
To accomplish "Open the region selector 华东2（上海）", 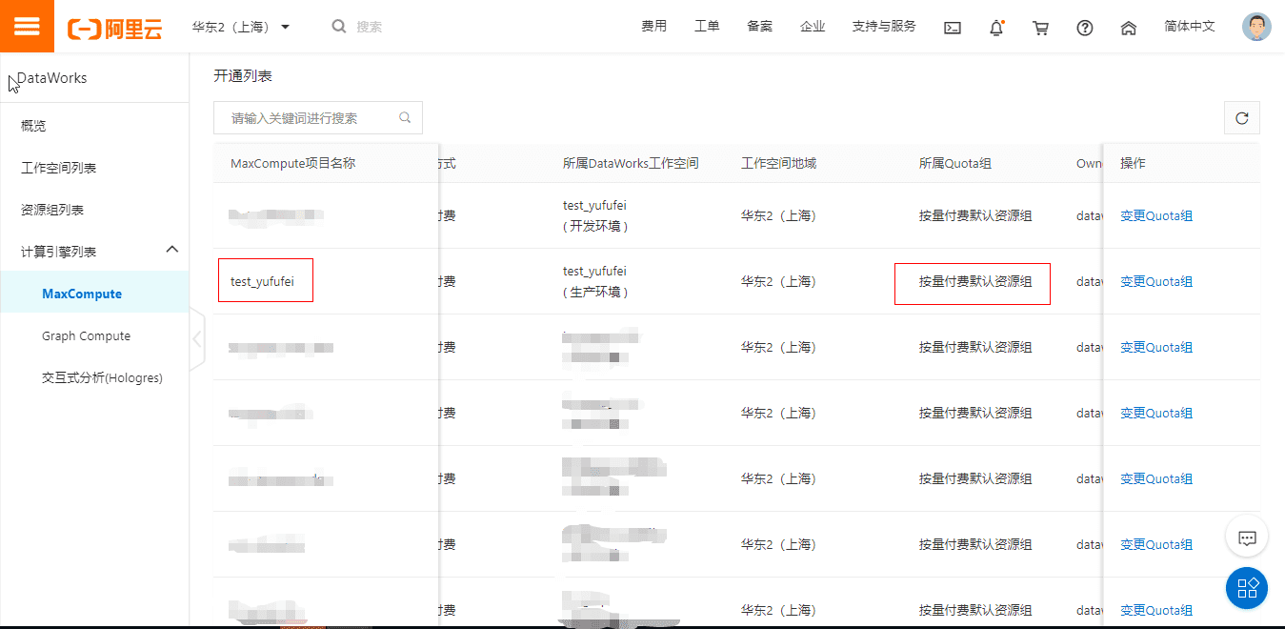I will (x=241, y=27).
